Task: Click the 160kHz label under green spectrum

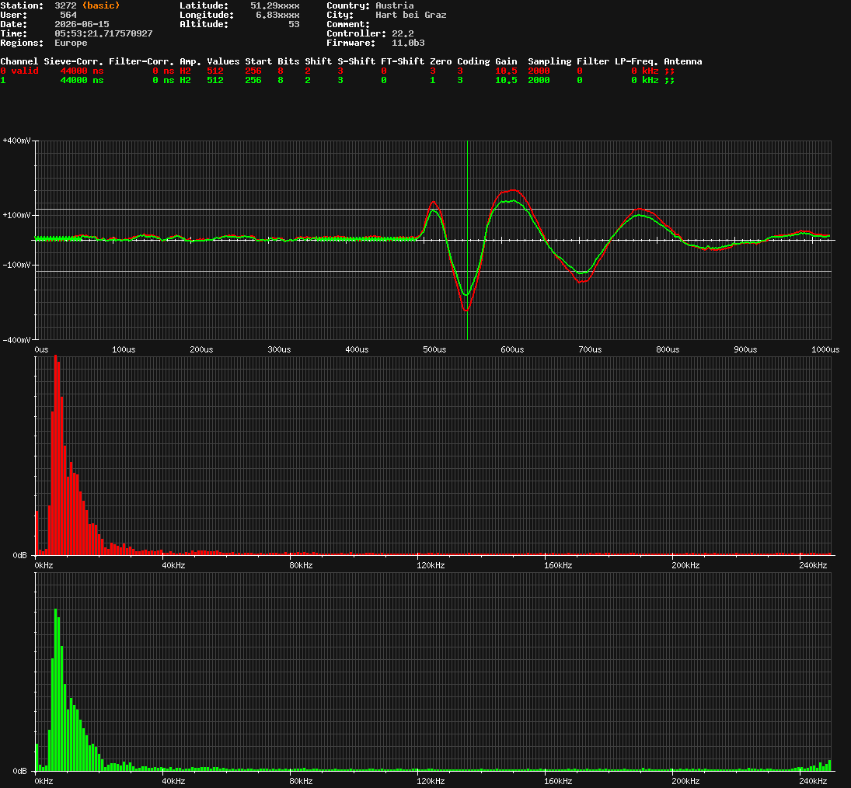Action: tap(558, 781)
